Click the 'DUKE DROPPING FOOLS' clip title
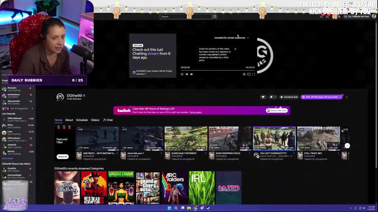Viewport: 378px width, 212px height. tap(228, 153)
